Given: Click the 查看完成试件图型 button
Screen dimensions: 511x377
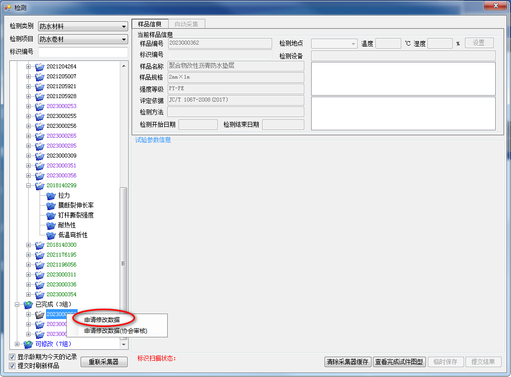Looking at the screenshot, I should tap(399, 362).
